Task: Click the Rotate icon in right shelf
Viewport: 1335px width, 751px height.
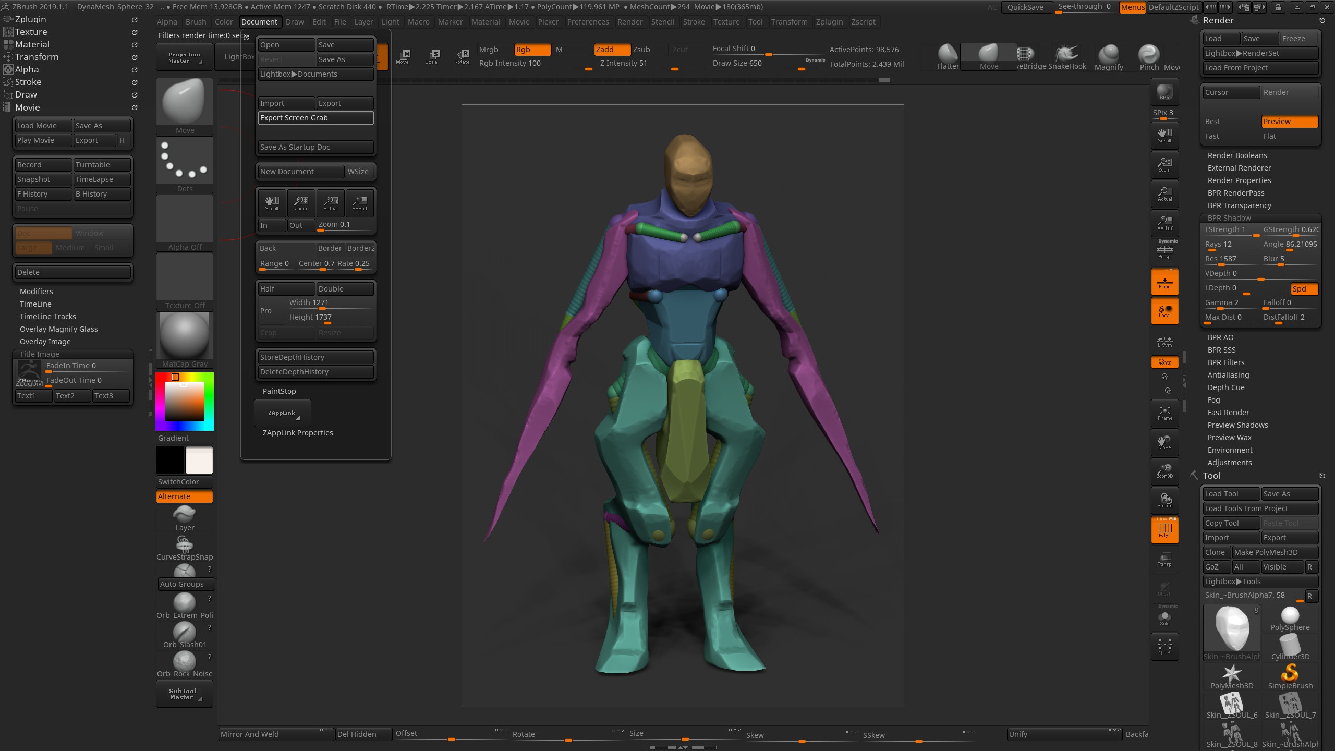Action: (1164, 500)
